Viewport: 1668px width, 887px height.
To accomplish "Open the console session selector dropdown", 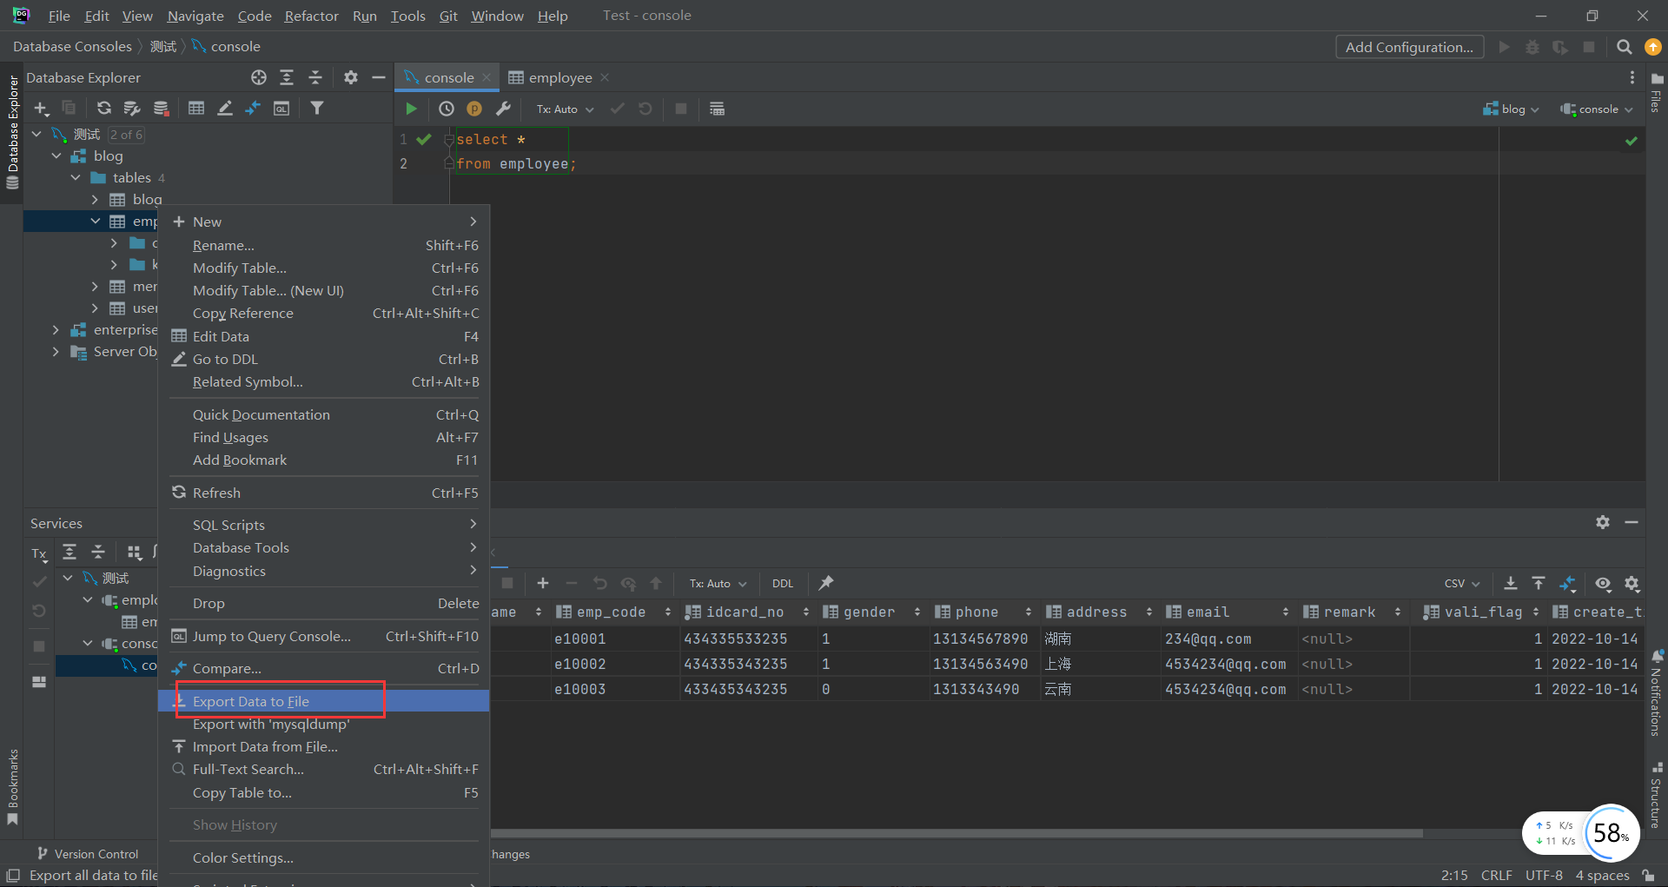I will point(1597,109).
